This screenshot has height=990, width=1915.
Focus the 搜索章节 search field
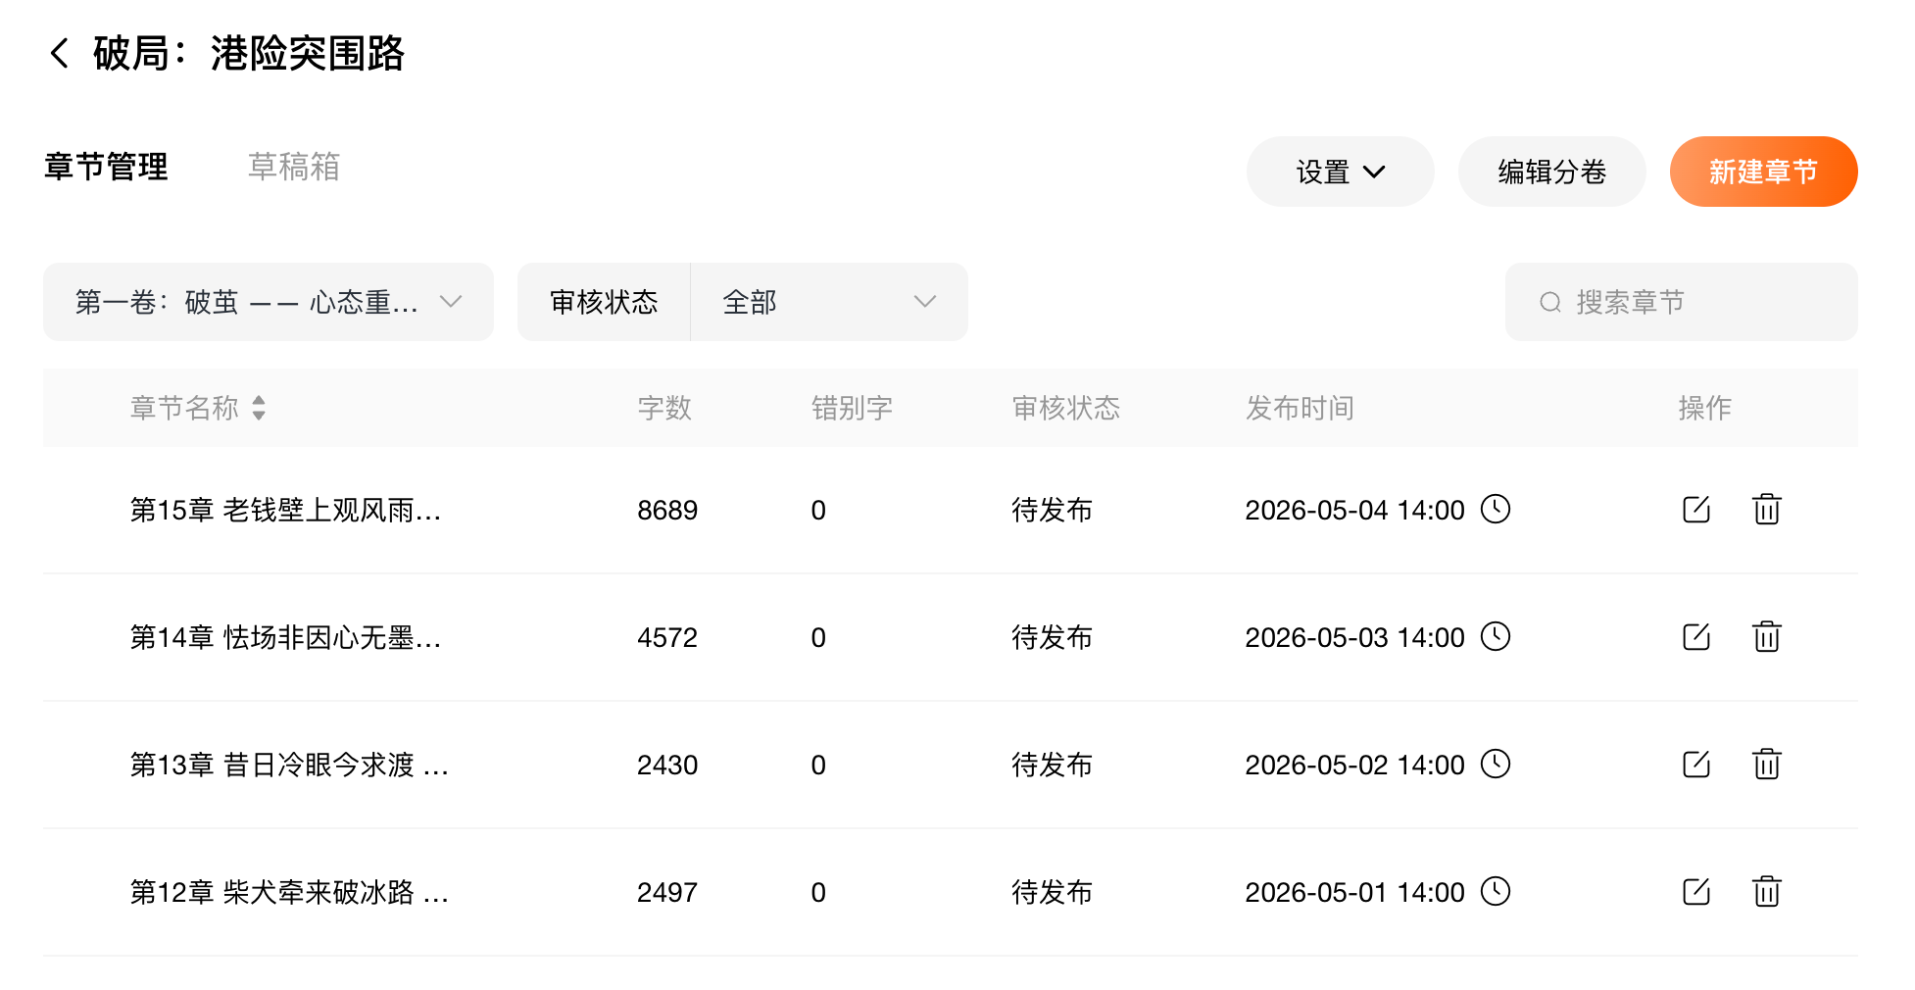pos(1695,302)
